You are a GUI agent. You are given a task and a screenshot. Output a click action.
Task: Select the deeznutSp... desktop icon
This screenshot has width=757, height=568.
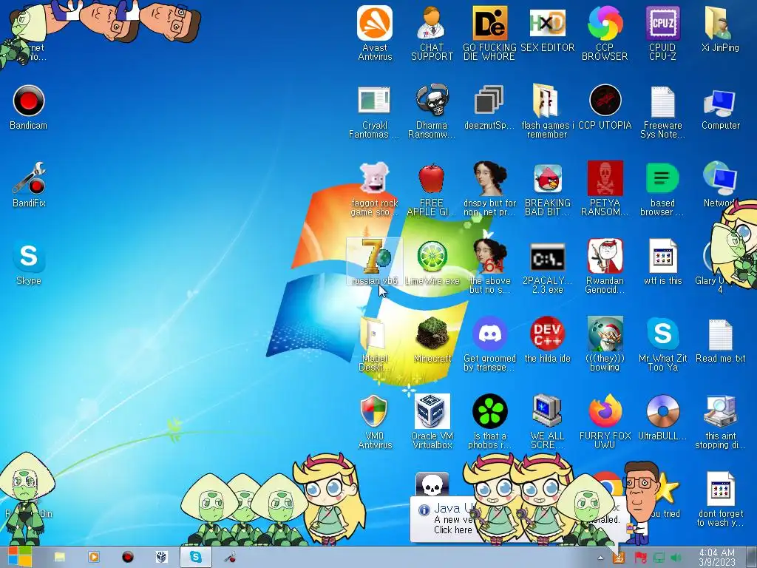pos(489,107)
